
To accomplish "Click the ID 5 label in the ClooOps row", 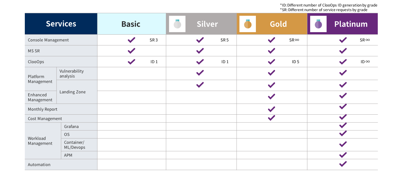I will click(296, 62).
